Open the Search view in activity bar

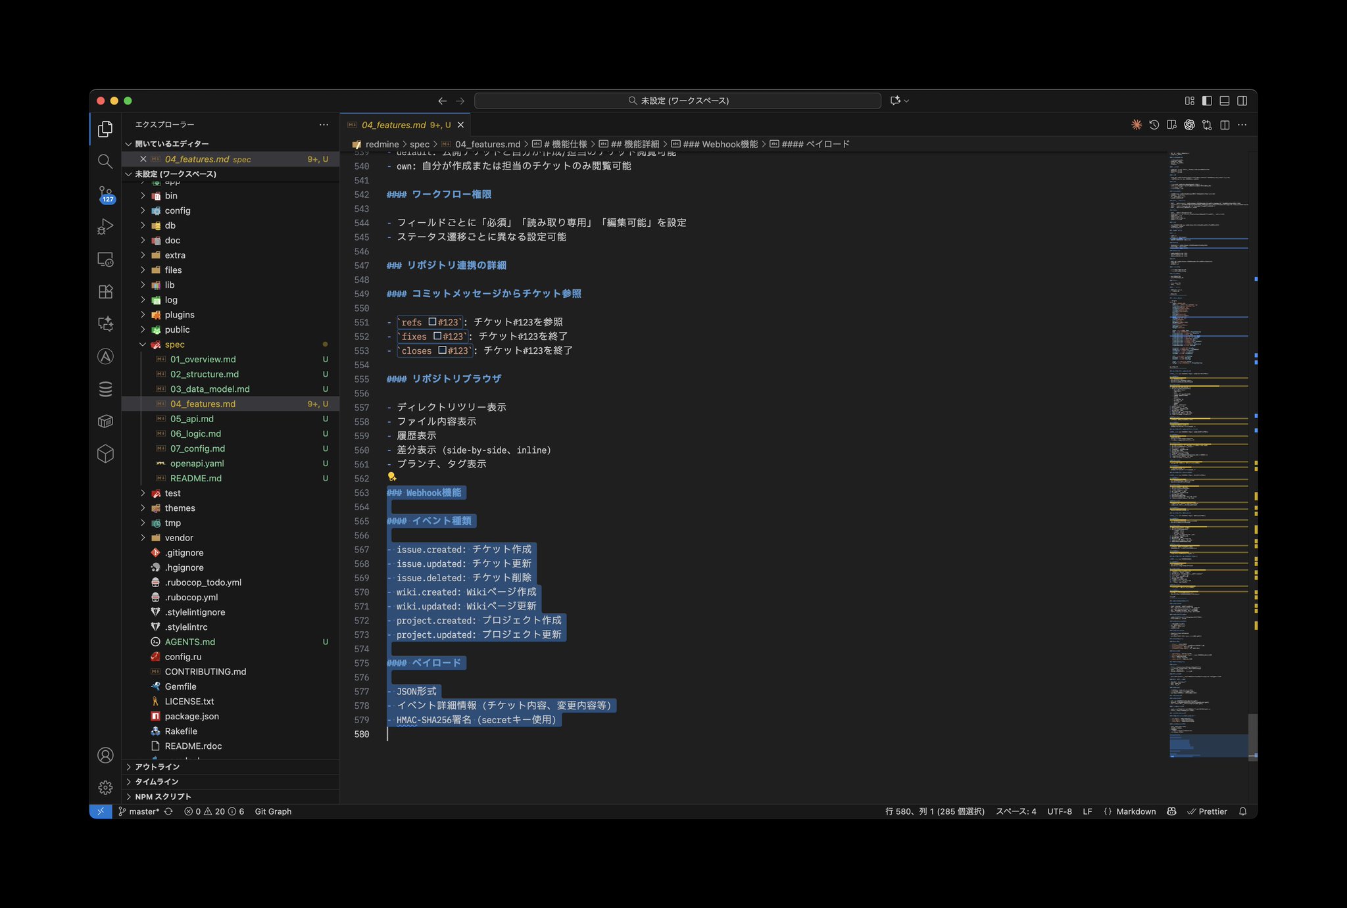pos(105,161)
